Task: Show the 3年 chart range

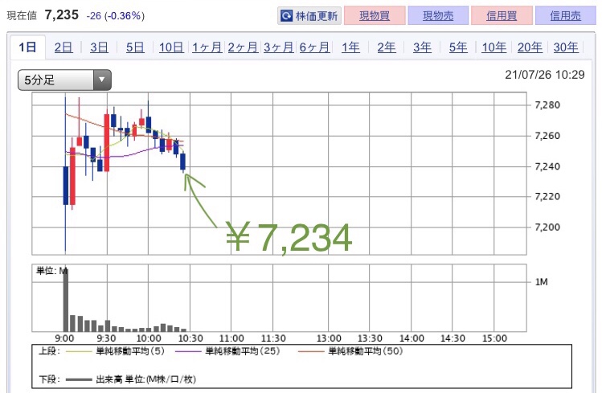Action: [x=422, y=47]
